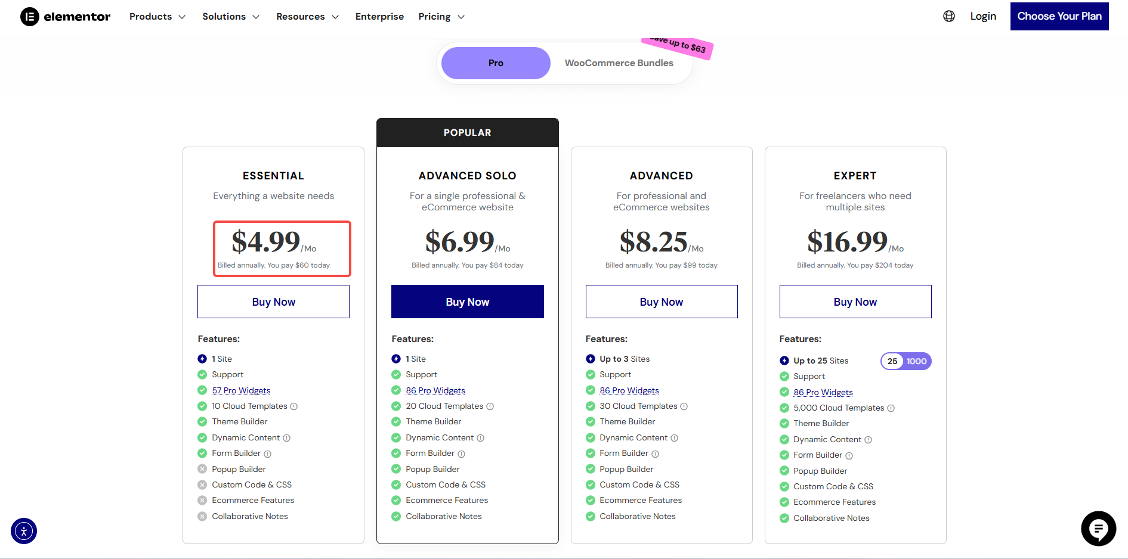
Task: Click the Elementor logo
Action: pyautogui.click(x=65, y=16)
